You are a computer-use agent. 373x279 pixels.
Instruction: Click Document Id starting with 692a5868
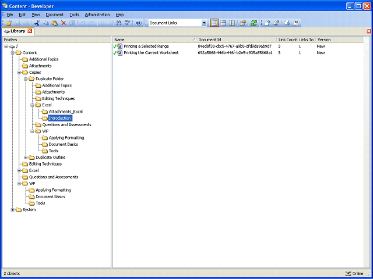click(x=235, y=53)
